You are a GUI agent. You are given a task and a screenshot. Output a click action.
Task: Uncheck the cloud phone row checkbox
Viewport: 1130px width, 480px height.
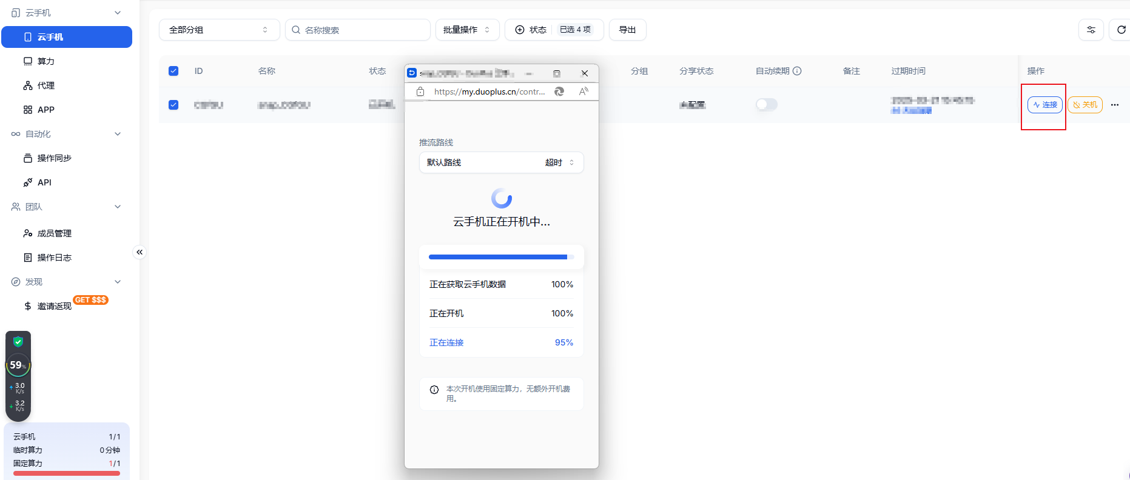(173, 105)
